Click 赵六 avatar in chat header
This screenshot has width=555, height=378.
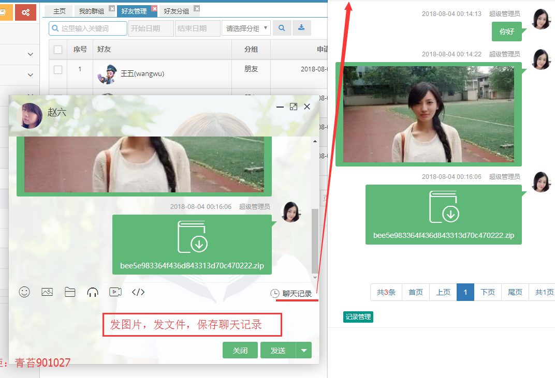coord(30,116)
